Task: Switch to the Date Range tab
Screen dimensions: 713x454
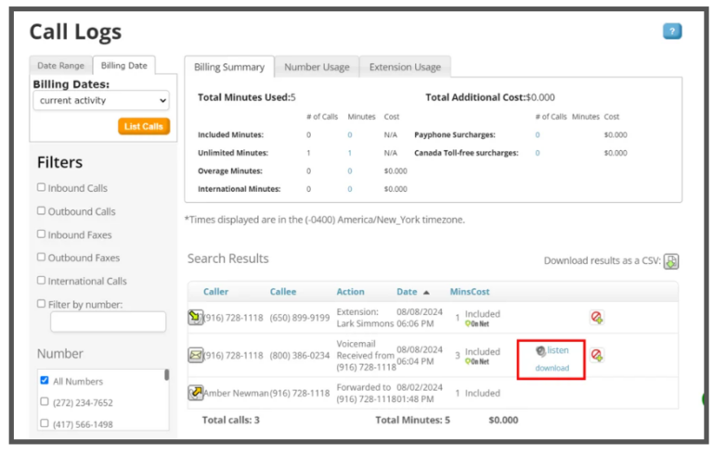Action: coord(61,66)
